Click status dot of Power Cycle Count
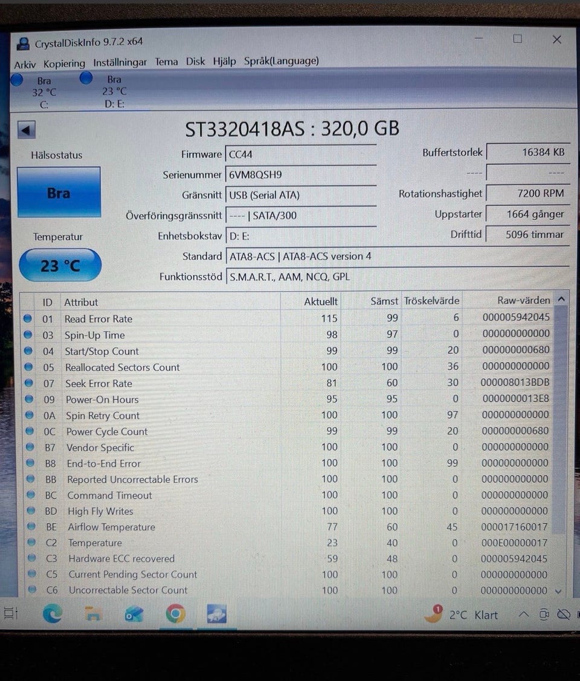Image resolution: width=580 pixels, height=681 pixels. (30, 431)
